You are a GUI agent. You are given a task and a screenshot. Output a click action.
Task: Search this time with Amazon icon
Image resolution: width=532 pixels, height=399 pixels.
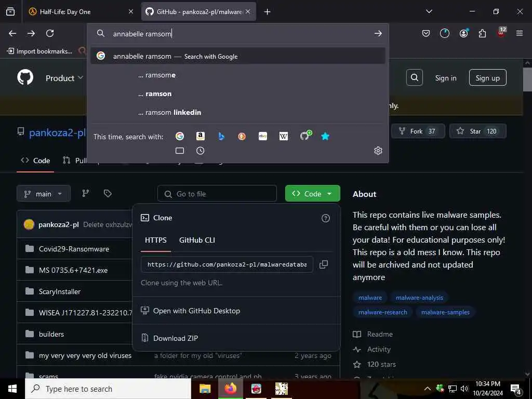(x=200, y=136)
